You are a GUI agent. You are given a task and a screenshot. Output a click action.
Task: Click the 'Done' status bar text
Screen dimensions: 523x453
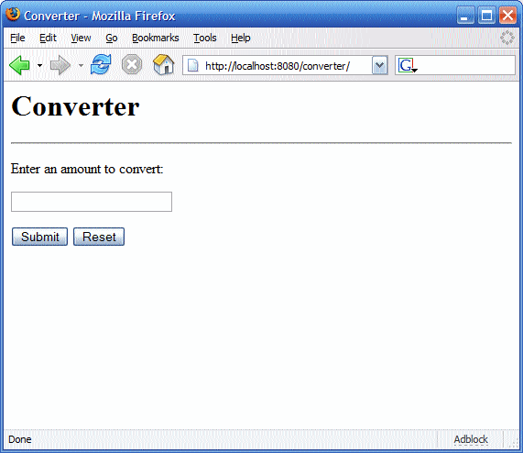pos(19,439)
